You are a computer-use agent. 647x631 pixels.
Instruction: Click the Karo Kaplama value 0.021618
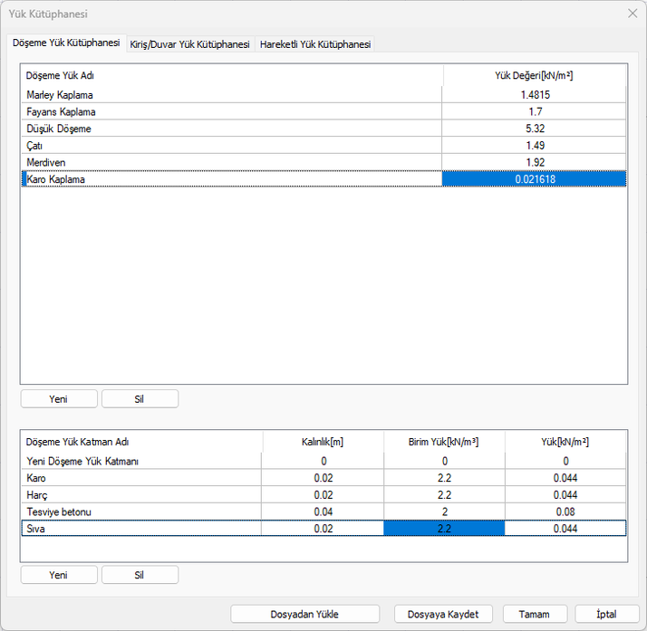click(535, 179)
